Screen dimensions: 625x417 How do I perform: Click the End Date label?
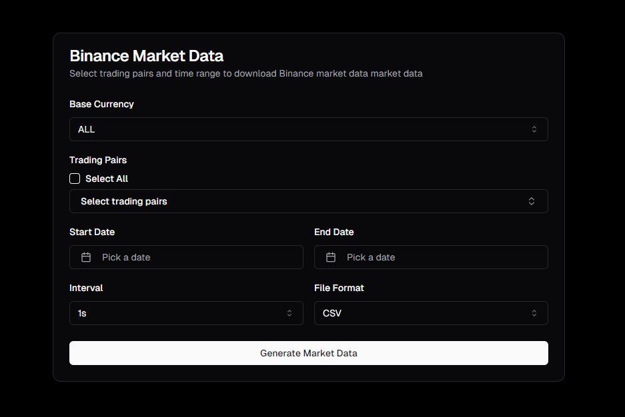pos(334,232)
